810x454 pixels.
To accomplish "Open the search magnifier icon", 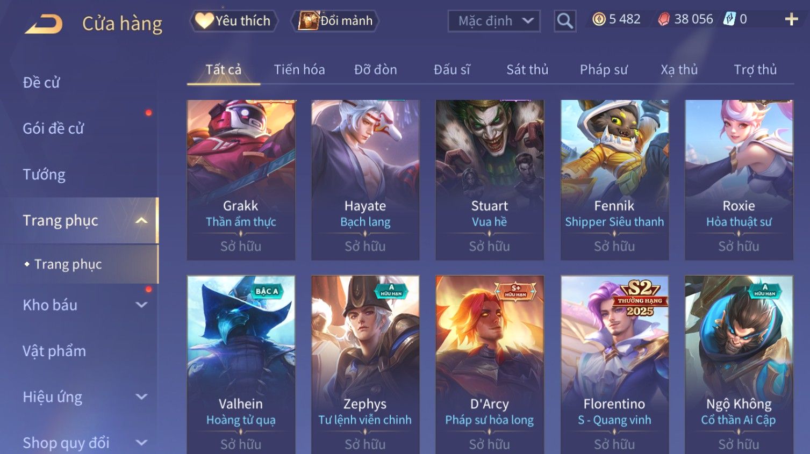I will (x=565, y=21).
